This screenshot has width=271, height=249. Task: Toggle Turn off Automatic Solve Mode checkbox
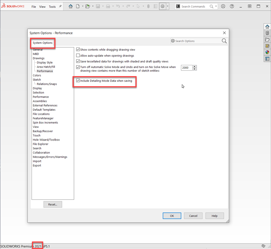[x=78, y=67]
